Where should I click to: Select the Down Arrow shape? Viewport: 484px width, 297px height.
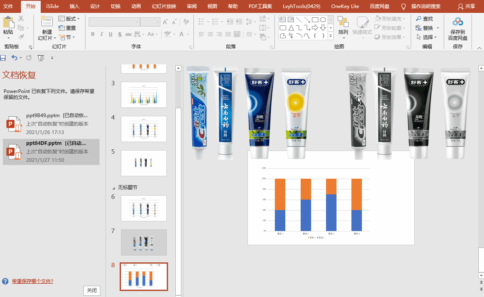pyautogui.click(x=323, y=28)
